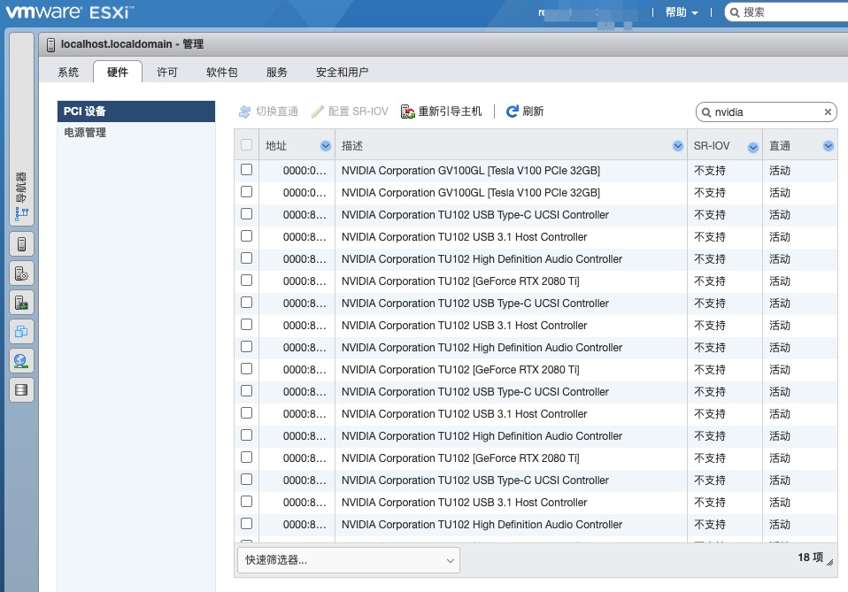The height and width of the screenshot is (592, 848).
Task: Select 电源管理 in the left list
Action: [x=136, y=133]
